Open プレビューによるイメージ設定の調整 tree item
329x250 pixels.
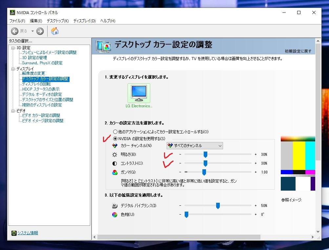point(49,52)
